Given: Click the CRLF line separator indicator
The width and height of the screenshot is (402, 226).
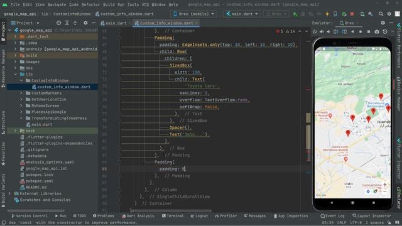Looking at the screenshot, I should coord(341,223).
